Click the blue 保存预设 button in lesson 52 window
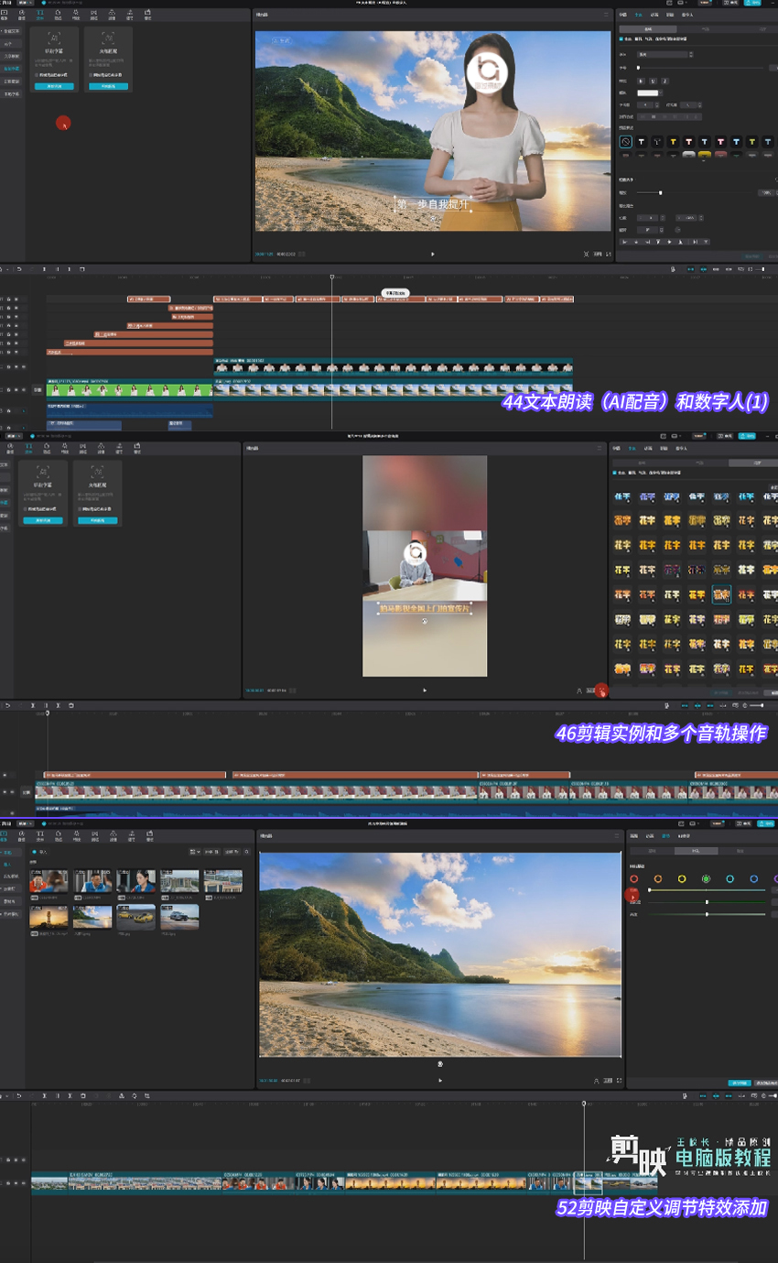 [740, 1083]
